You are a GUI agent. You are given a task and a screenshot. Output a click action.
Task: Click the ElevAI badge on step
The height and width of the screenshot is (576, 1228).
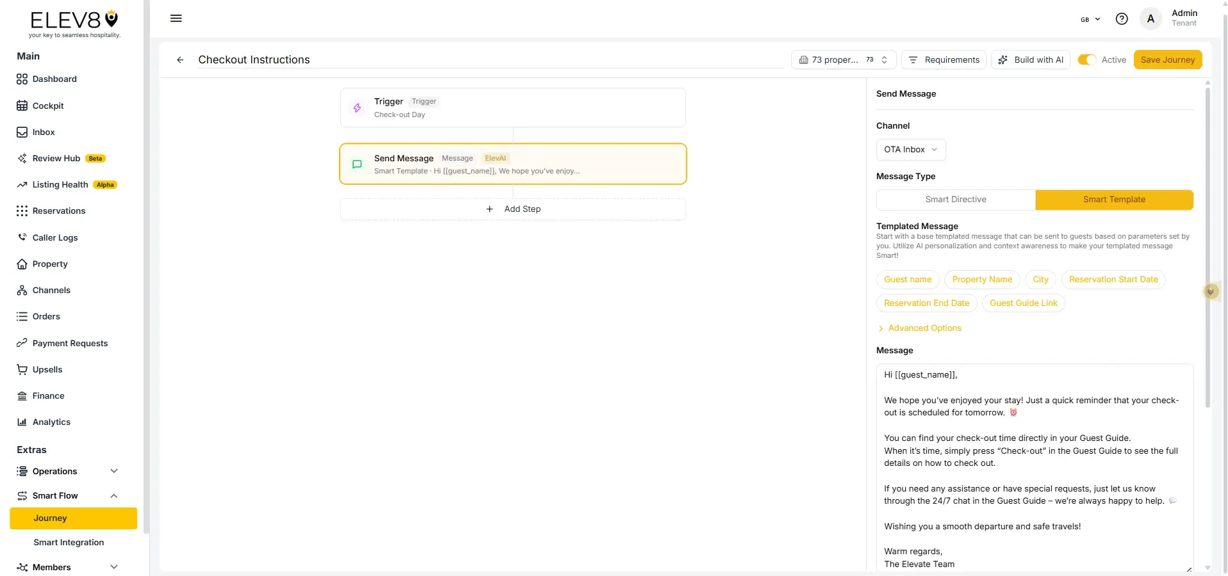(x=495, y=158)
